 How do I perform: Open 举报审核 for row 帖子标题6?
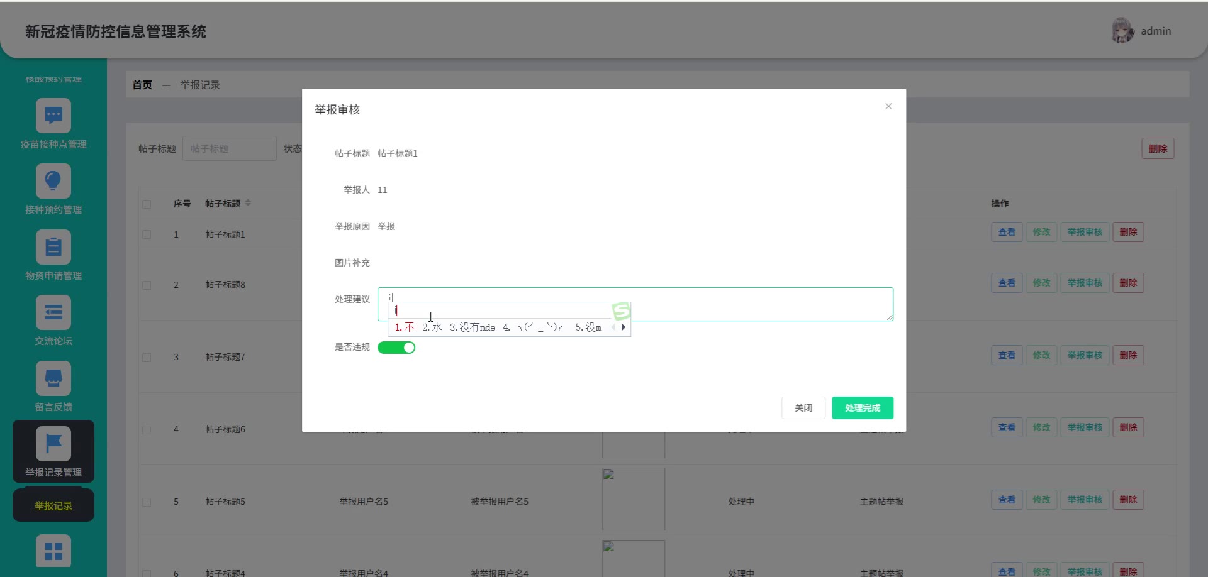[1085, 427]
